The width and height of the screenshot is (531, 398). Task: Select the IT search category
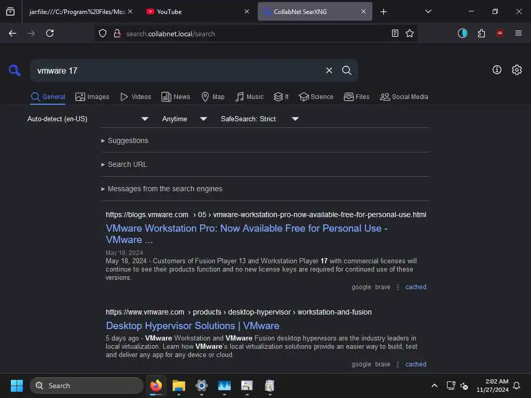[x=281, y=97]
